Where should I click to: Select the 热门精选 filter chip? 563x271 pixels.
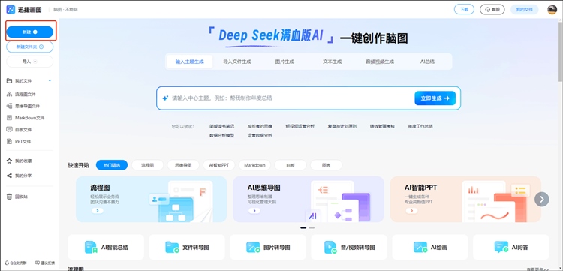(x=112, y=165)
